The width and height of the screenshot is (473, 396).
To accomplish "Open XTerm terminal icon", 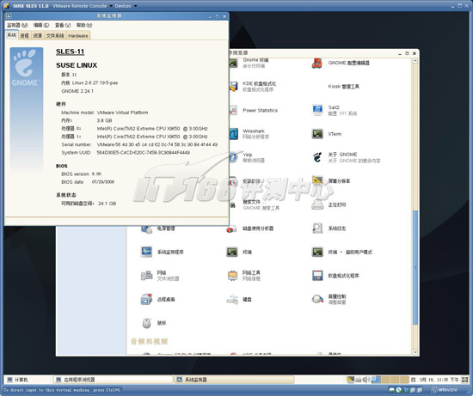I will (x=317, y=134).
